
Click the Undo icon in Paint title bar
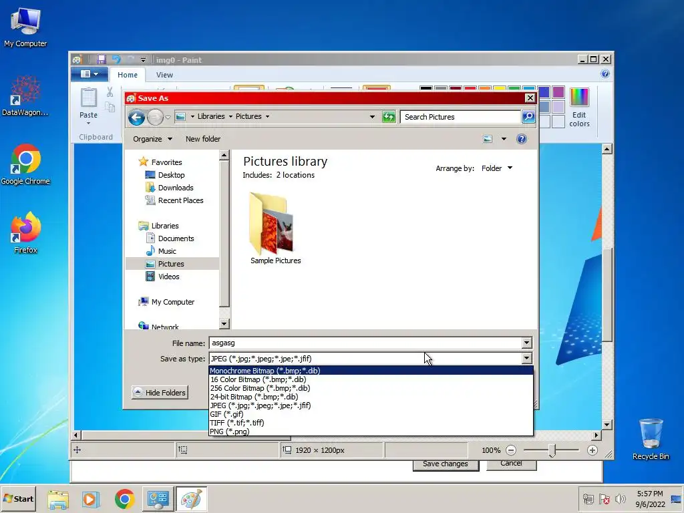point(116,59)
